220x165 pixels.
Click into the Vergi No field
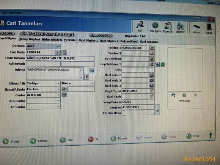coord(138,107)
